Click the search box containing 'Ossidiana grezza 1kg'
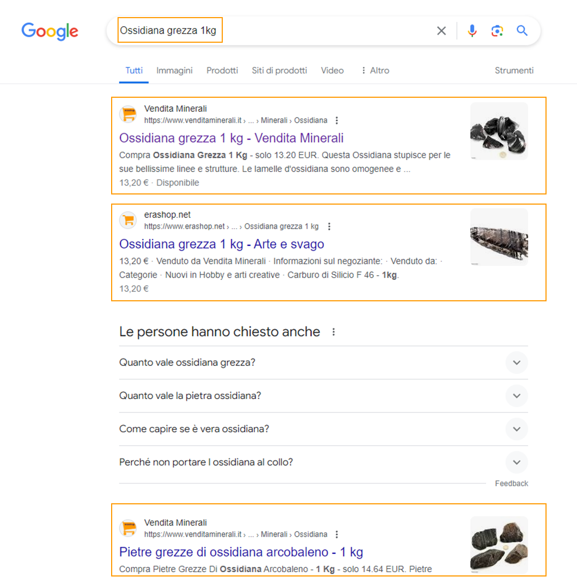The height and width of the screenshot is (577, 577). (267, 31)
